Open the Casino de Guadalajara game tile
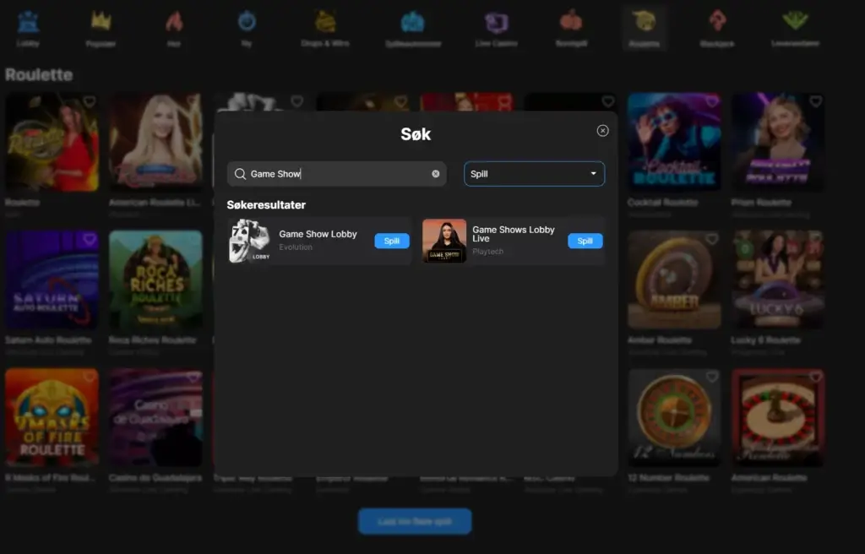 [155, 418]
